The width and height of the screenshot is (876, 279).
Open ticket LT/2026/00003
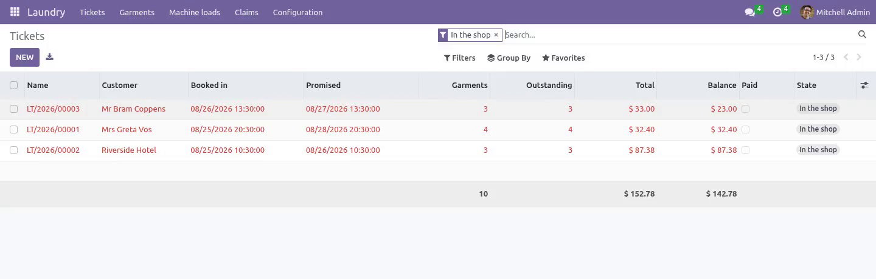(x=53, y=109)
